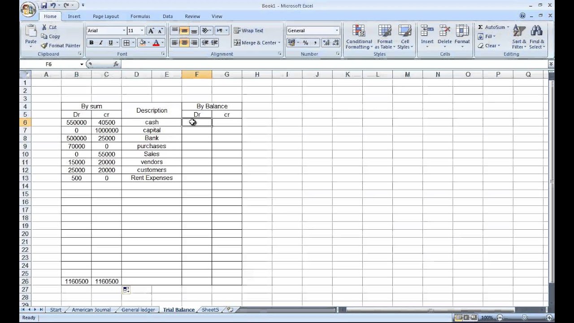Viewport: 574px width, 323px height.
Task: Apply Comma Style
Action: tap(315, 43)
